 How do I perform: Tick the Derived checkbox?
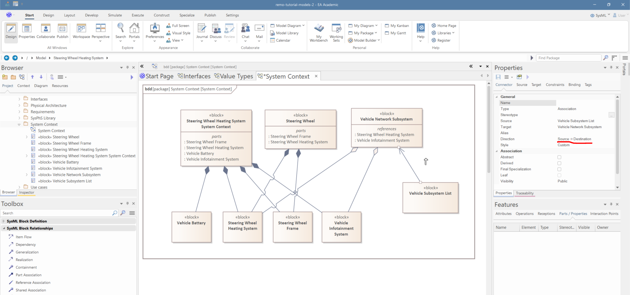point(559,163)
